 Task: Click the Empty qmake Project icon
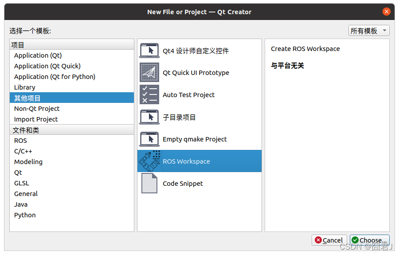[x=149, y=139]
